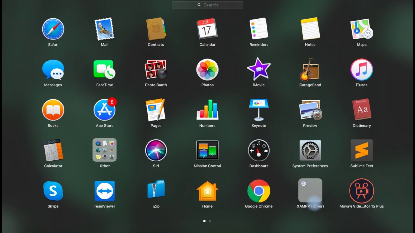This screenshot has width=415, height=233.
Task: Launch the Books app
Action: 53,110
